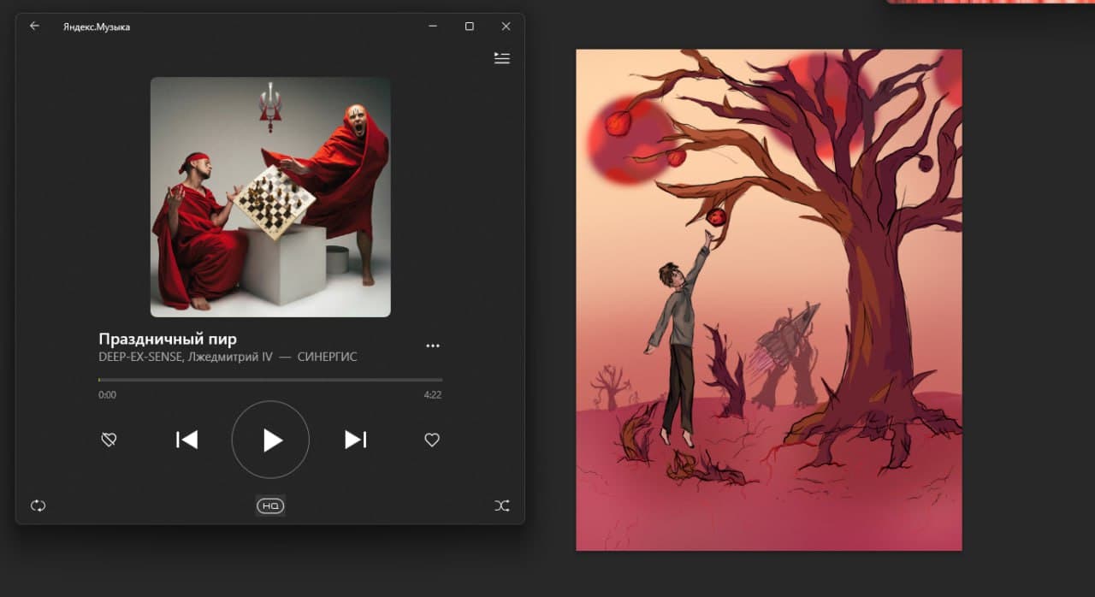Open the play queue list icon
The image size is (1095, 597).
click(502, 58)
